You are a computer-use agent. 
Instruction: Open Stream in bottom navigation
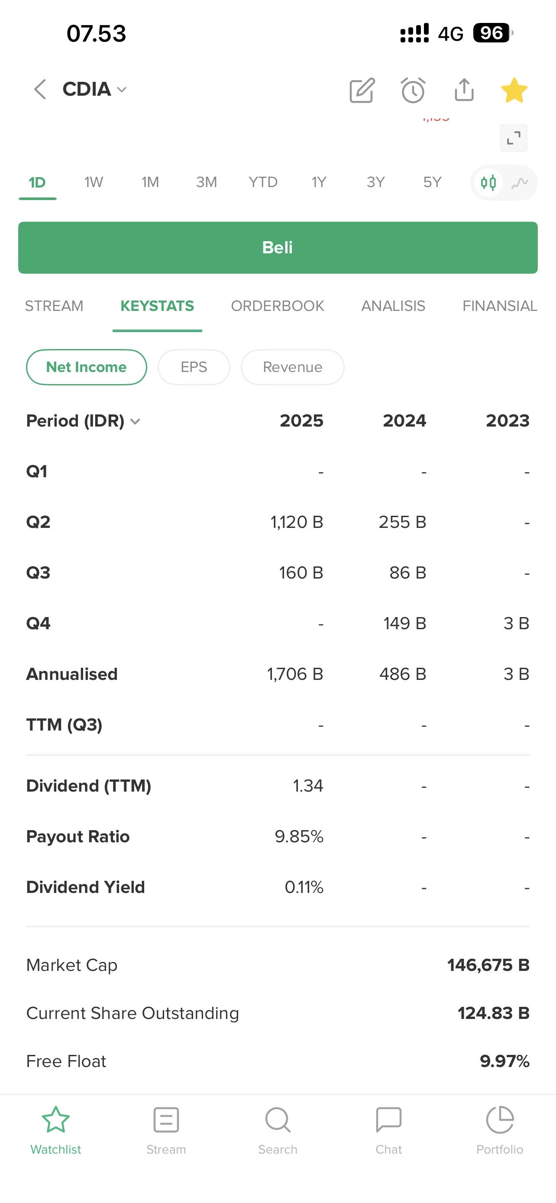click(x=166, y=1130)
